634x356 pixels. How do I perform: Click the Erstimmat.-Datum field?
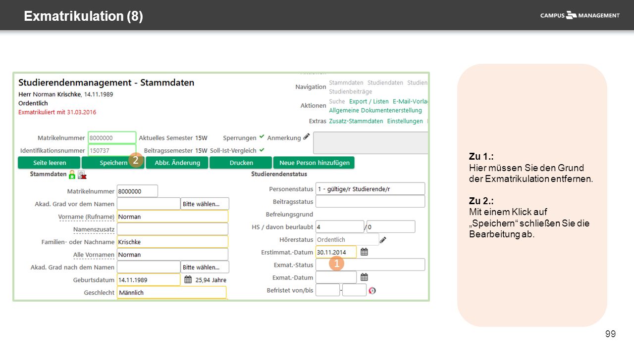click(x=336, y=252)
